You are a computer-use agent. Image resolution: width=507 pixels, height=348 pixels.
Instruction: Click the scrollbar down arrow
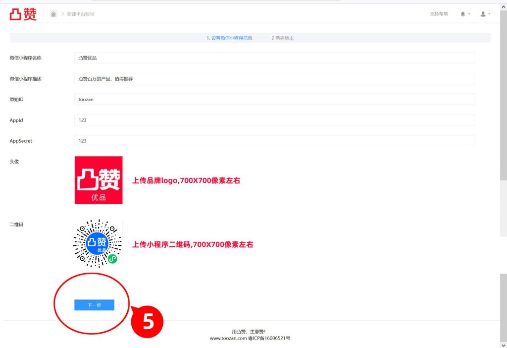click(x=504, y=345)
